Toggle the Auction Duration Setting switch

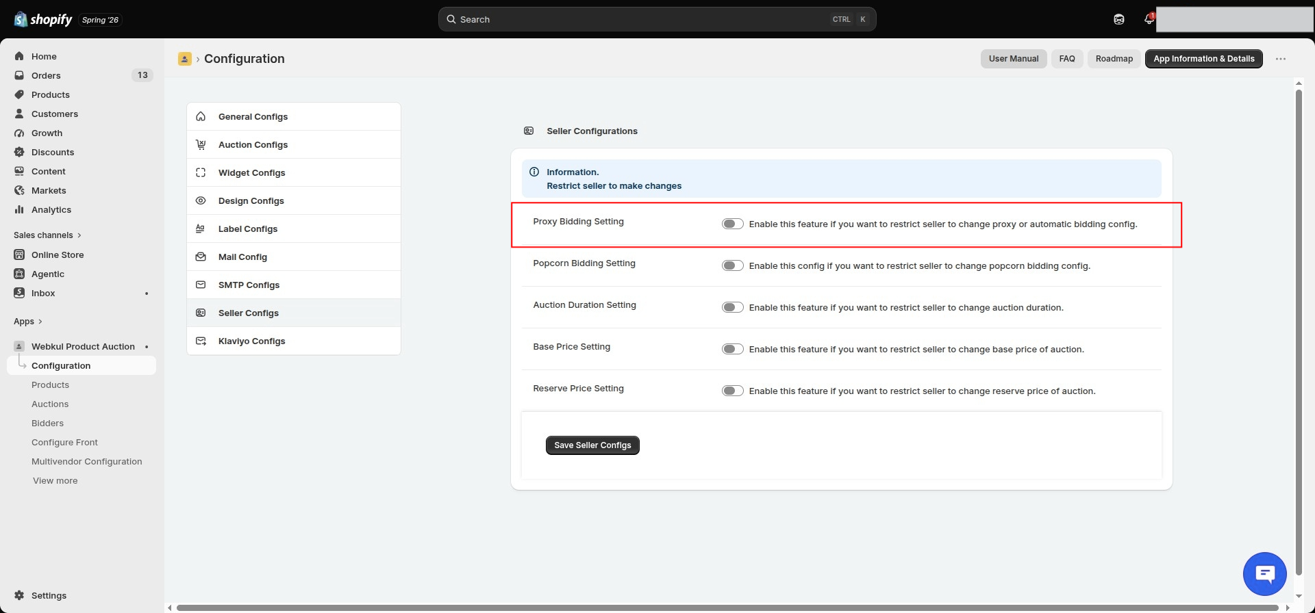[732, 307]
